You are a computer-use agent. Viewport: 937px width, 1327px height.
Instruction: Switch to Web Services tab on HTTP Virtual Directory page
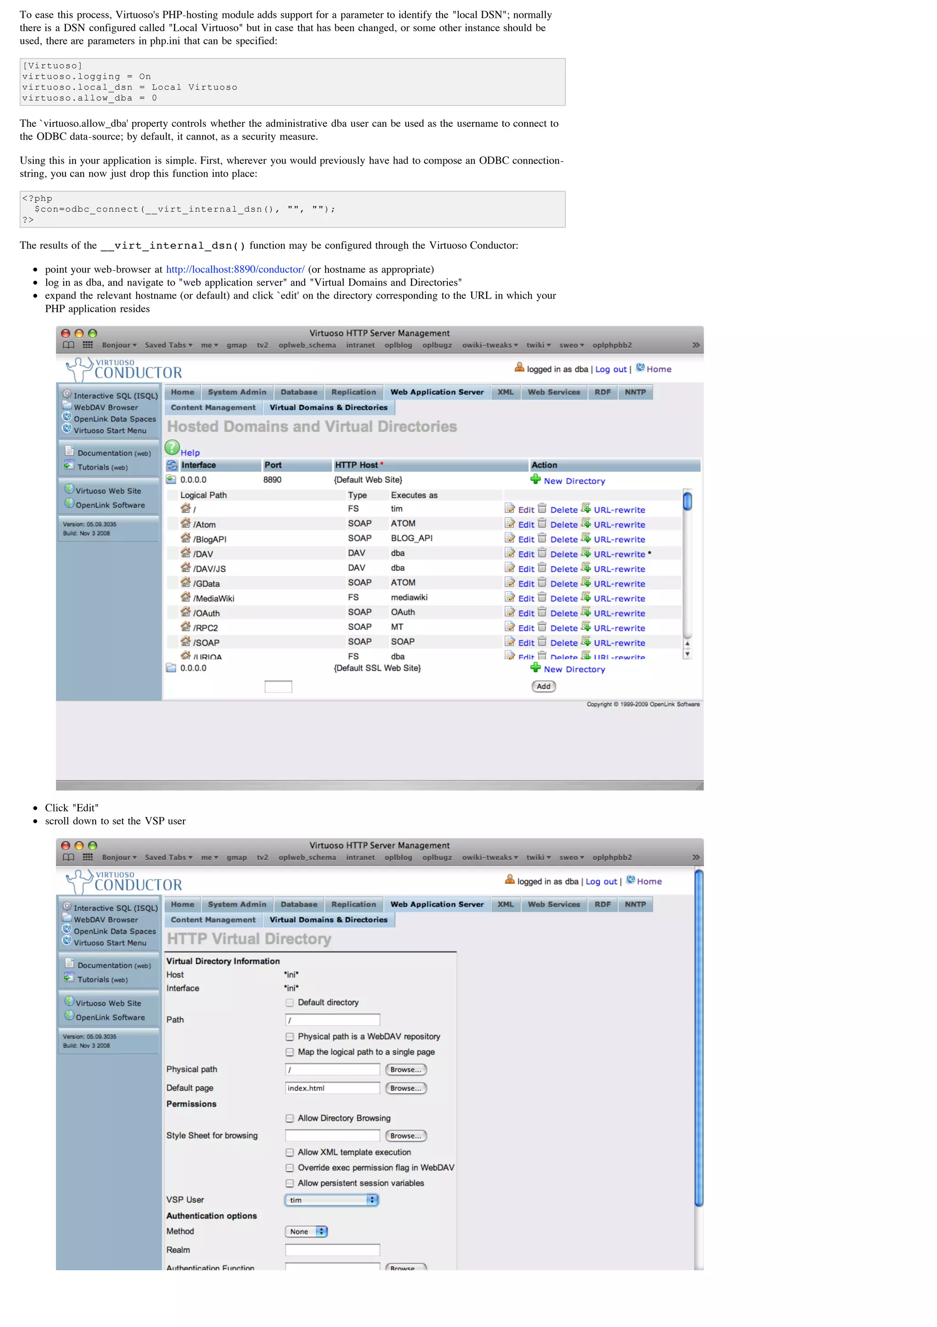pos(554,904)
